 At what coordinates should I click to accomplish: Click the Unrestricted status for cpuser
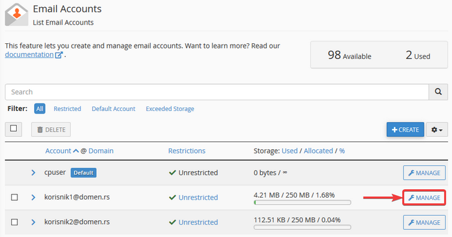[x=194, y=172]
